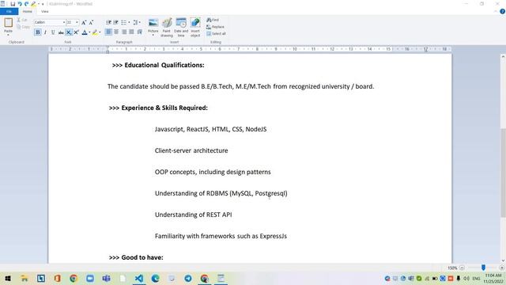
Task: Open the text color dropdown arrow
Action: pyautogui.click(x=89, y=32)
